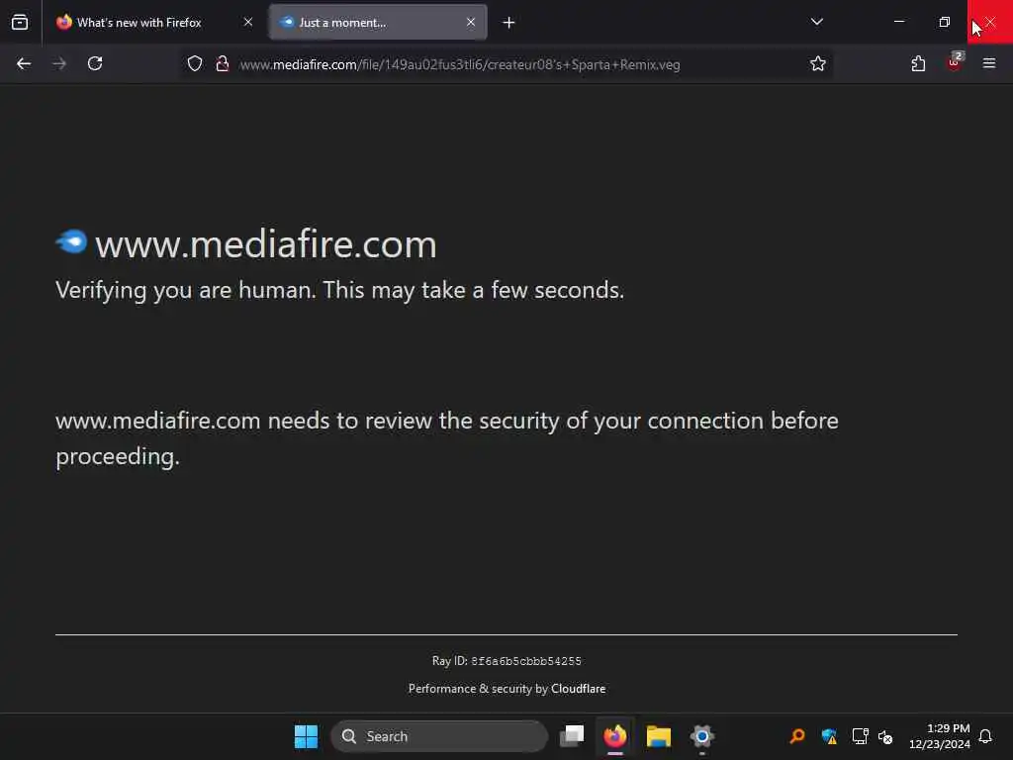Image resolution: width=1013 pixels, height=760 pixels.
Task: Bookmark this page with star icon
Action: [x=818, y=64]
